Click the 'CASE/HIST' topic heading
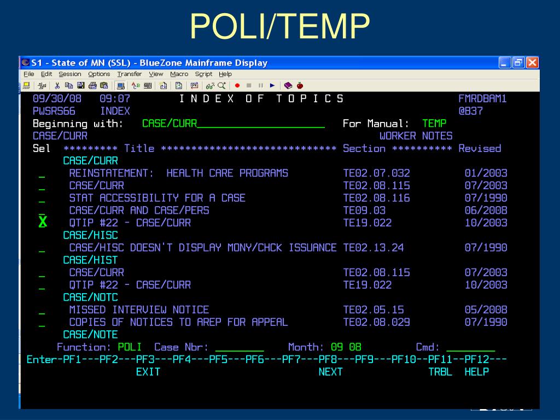The height and width of the screenshot is (420, 560). [90, 260]
